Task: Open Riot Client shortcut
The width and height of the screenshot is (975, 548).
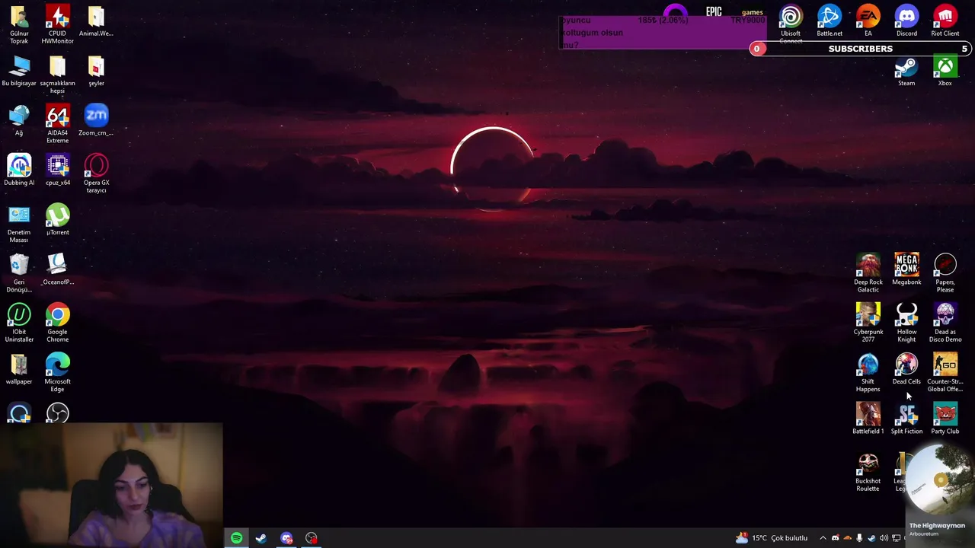Action: click(x=945, y=21)
